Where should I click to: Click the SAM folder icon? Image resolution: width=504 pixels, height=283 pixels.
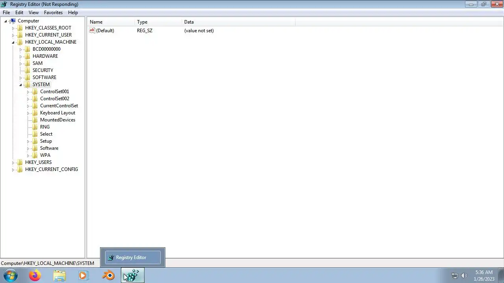tap(28, 63)
